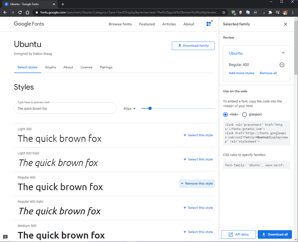Click the preview text input field
The image size is (298, 242).
[64, 109]
